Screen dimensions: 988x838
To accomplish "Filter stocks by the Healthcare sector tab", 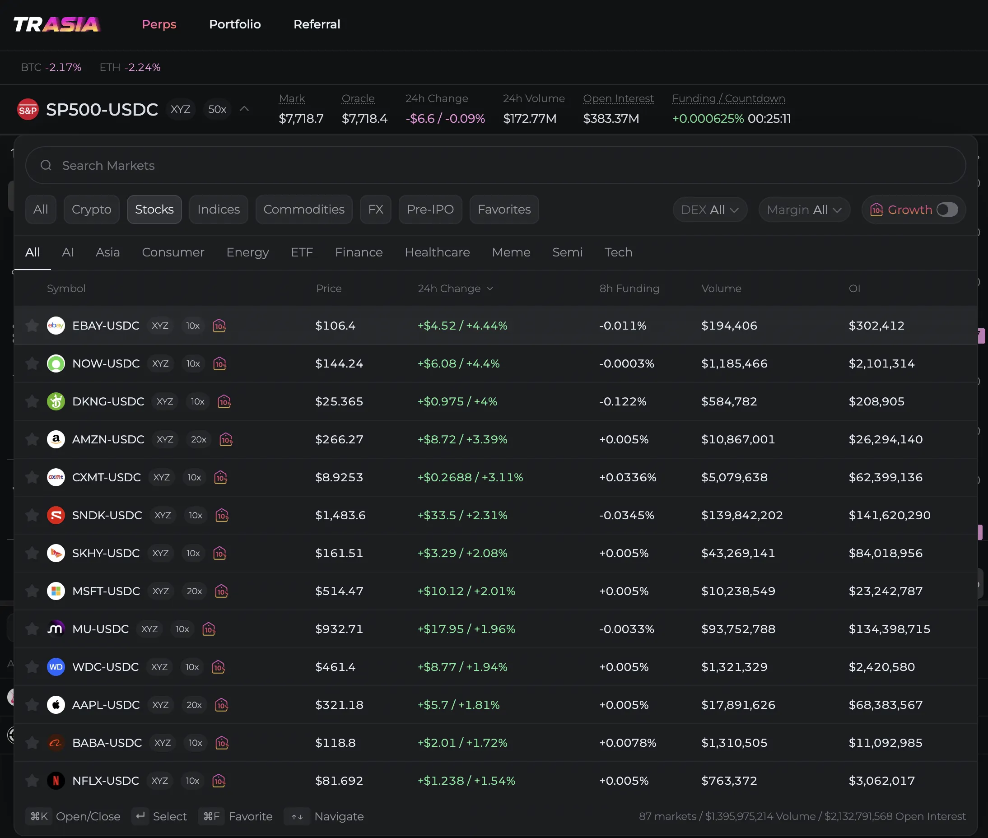I will coord(437,252).
